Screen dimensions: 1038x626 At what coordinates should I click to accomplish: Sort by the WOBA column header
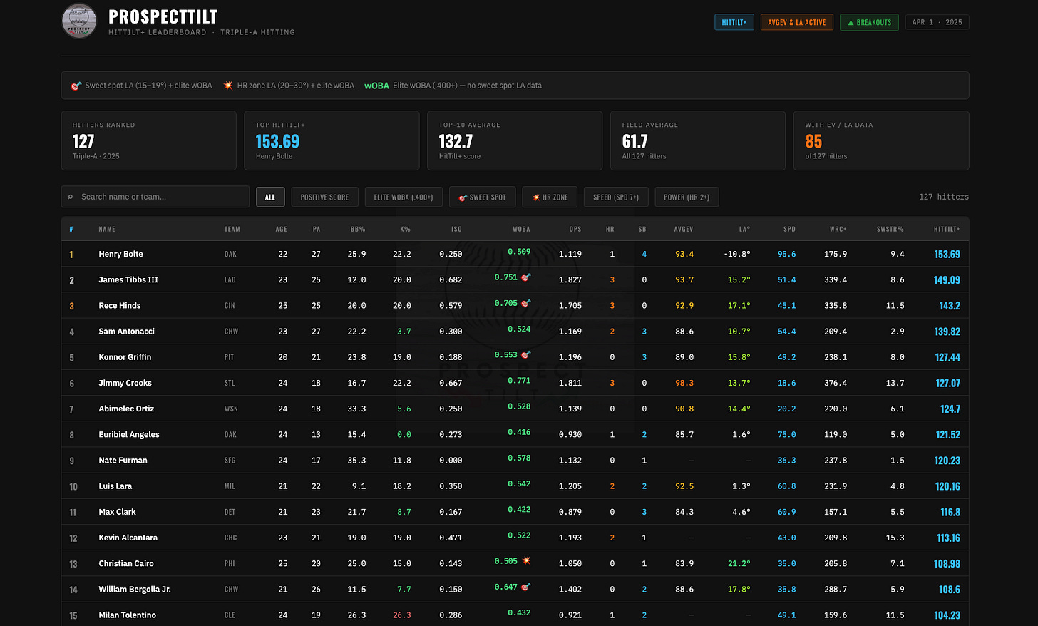point(521,229)
